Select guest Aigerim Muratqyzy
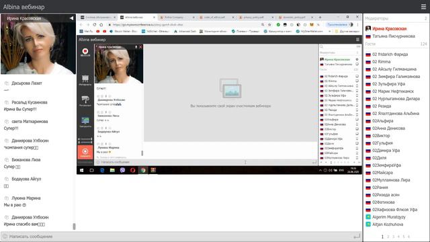The height and width of the screenshot is (242, 430). pos(388,217)
